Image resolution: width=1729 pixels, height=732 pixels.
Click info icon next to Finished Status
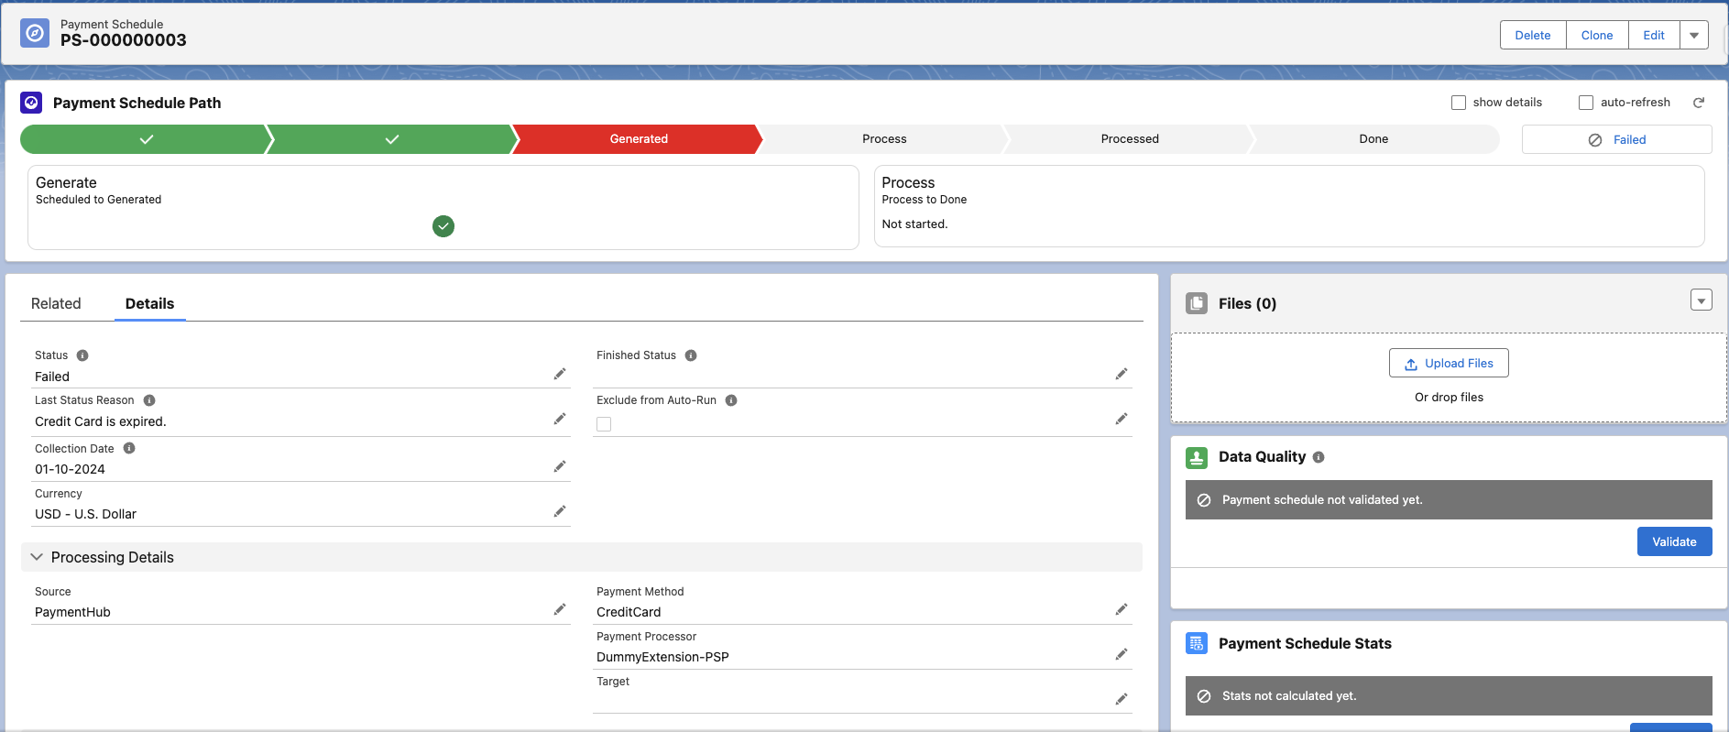(x=691, y=355)
